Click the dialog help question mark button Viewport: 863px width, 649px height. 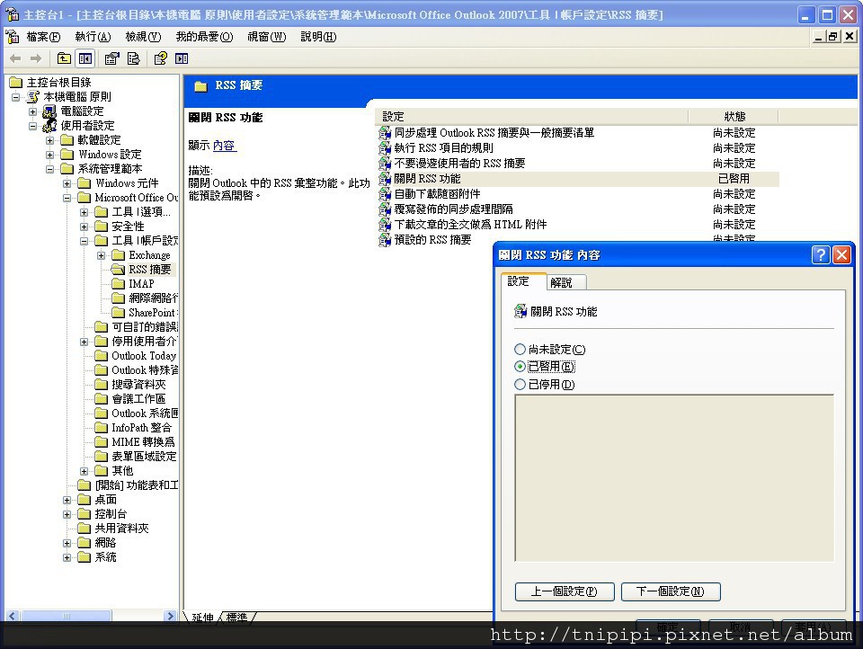820,255
